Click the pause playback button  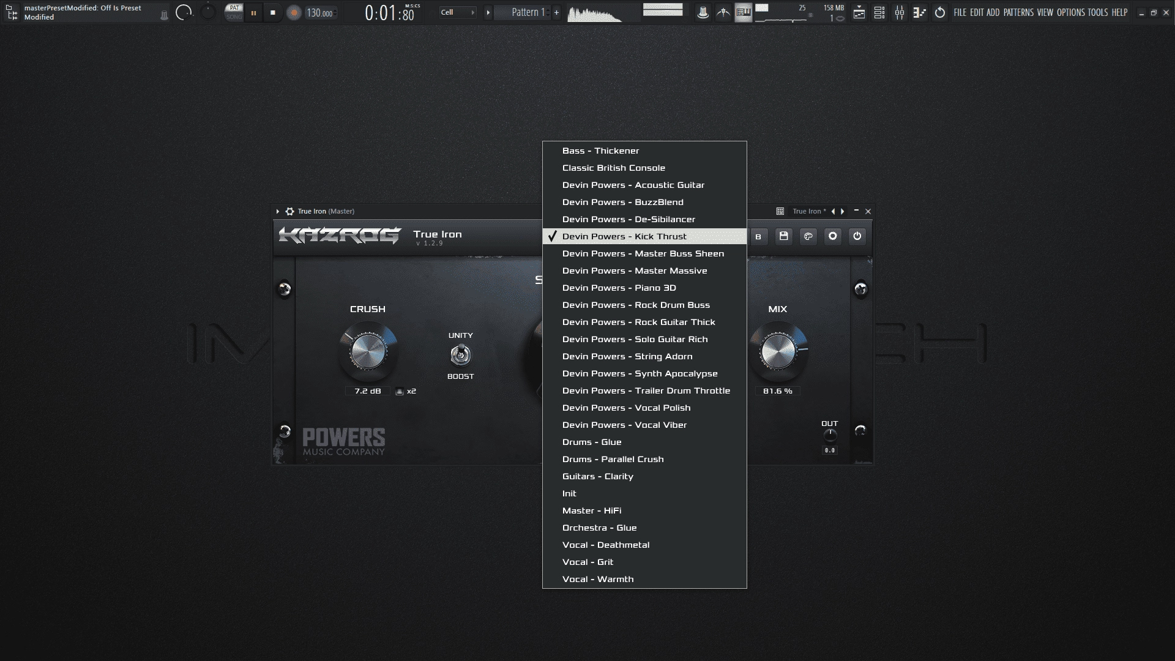[253, 12]
